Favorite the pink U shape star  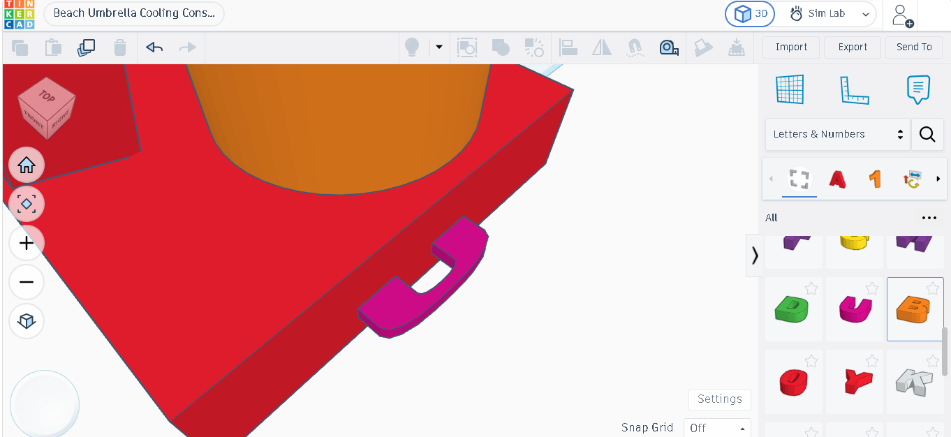tap(872, 288)
